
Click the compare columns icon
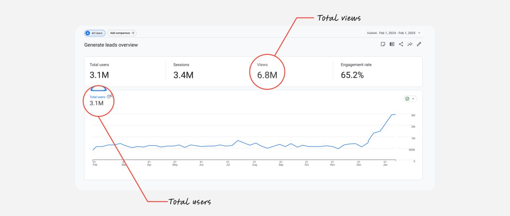(392, 44)
